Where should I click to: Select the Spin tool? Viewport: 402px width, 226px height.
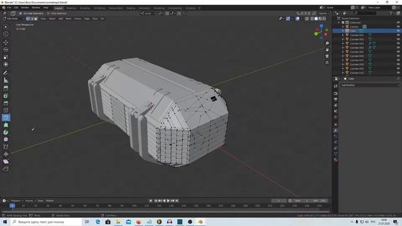pos(6,132)
